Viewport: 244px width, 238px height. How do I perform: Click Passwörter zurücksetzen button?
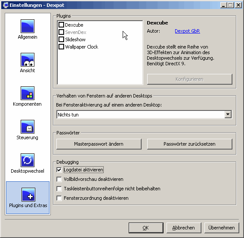(190, 144)
